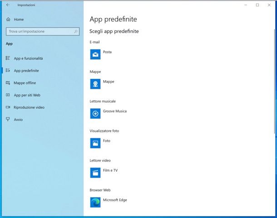Click the 'App predefinite' page heading
Screen dimensions: 277x218
click(x=113, y=19)
